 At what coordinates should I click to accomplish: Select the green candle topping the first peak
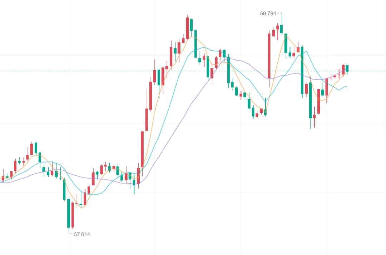tap(191, 25)
